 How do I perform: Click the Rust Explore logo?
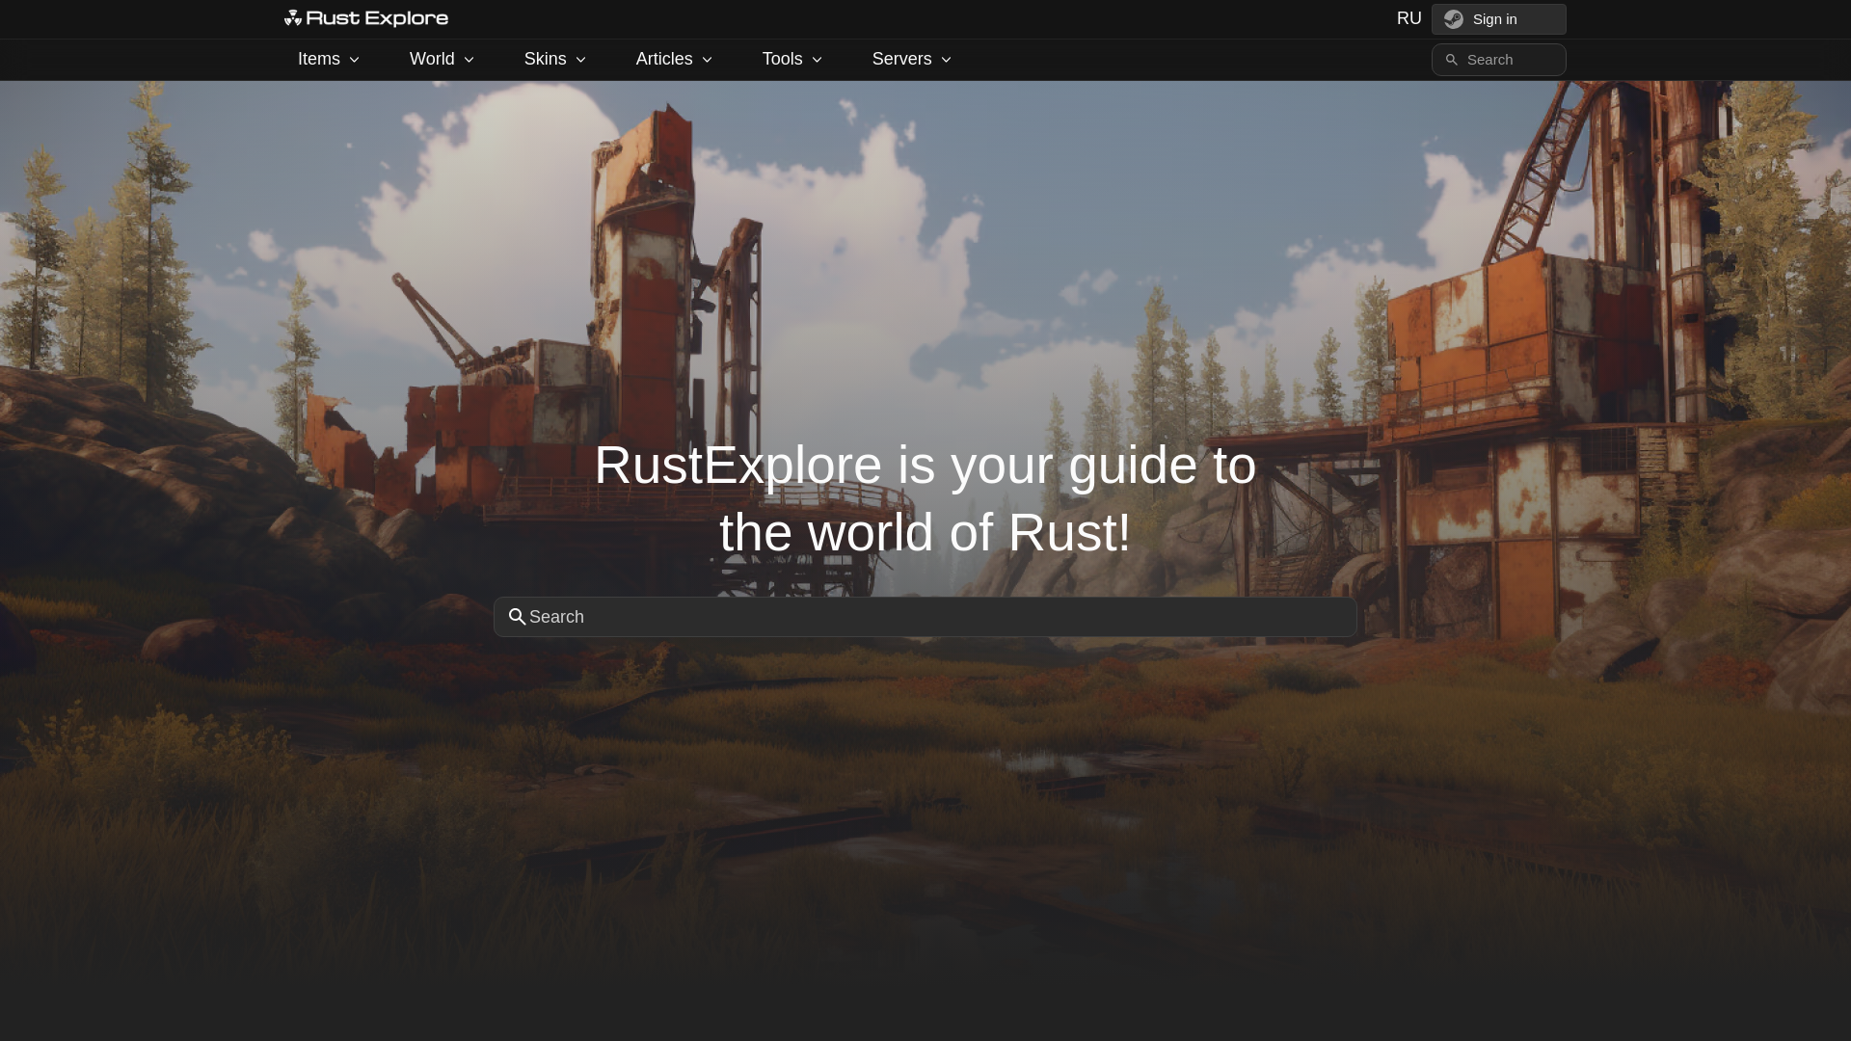(366, 18)
